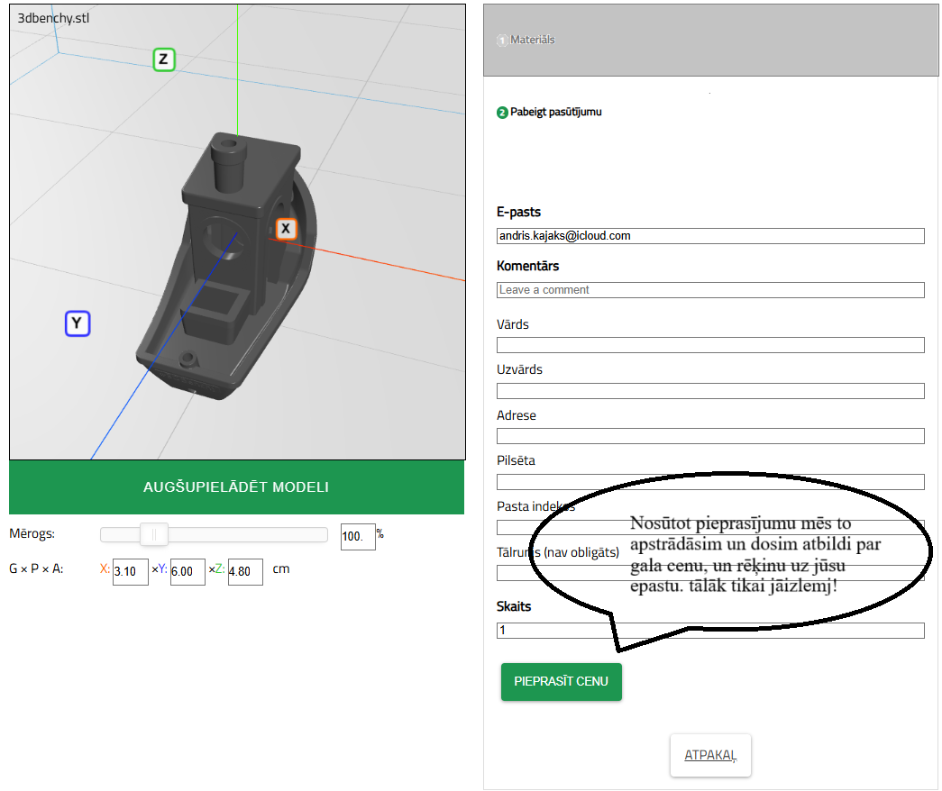Click the Uzvārds surname field

coord(710,391)
